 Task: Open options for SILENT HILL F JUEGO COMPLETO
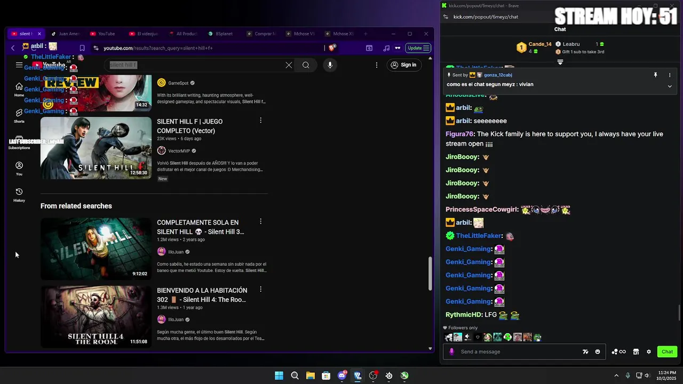coord(260,121)
